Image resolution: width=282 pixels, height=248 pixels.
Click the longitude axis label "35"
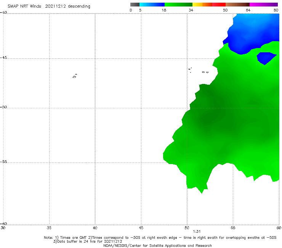pyautogui.click(x=49, y=228)
